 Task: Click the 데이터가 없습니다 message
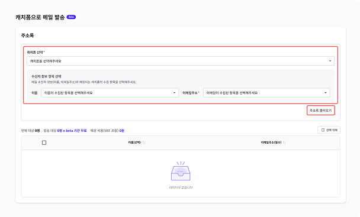(181, 187)
